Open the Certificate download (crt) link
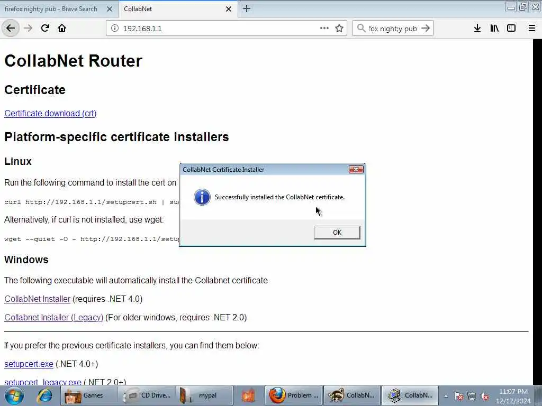The image size is (542, 406). click(x=50, y=113)
